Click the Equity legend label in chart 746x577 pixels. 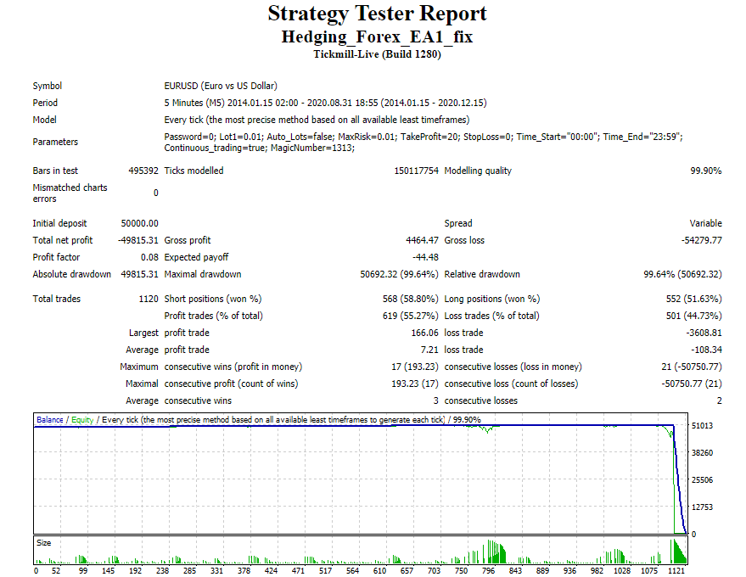(x=82, y=419)
